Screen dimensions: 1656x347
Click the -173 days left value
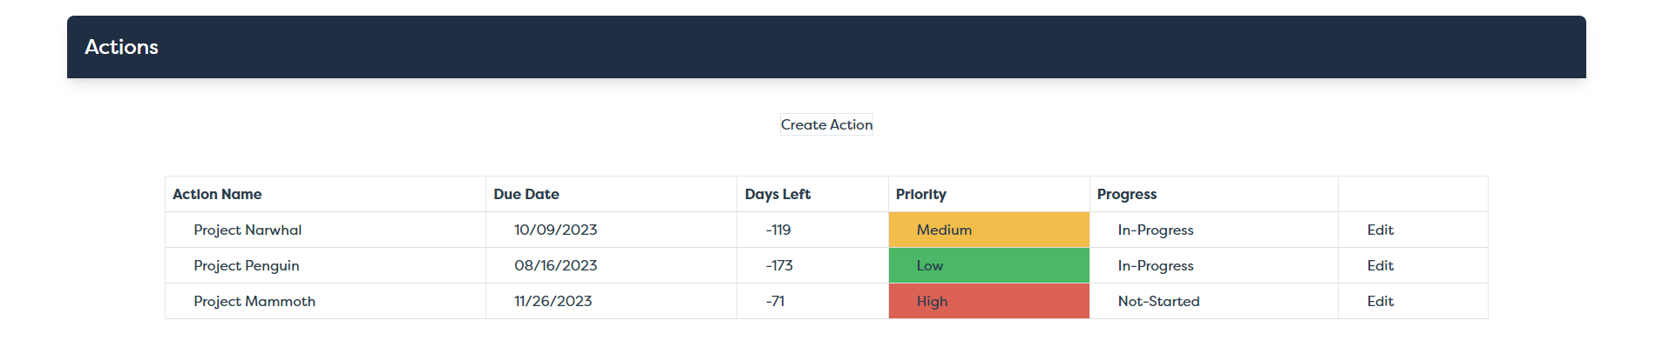click(779, 265)
